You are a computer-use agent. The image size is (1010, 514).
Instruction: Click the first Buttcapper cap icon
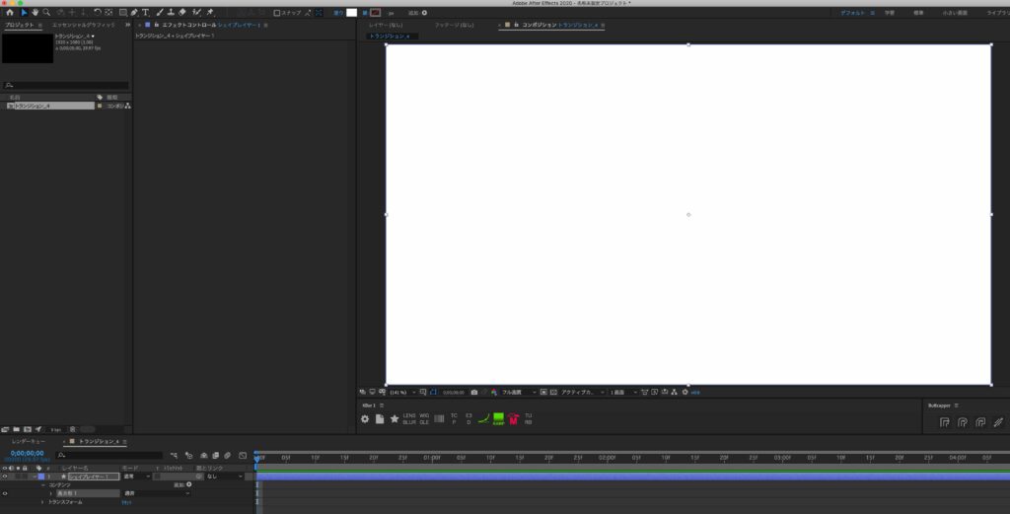[x=945, y=422]
